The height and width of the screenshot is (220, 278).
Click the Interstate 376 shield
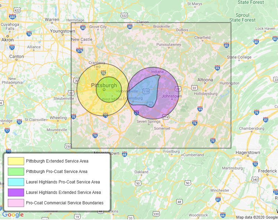click(x=80, y=50)
